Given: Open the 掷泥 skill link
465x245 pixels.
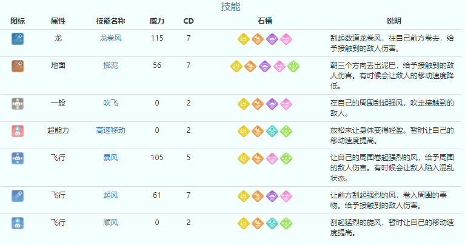Looking at the screenshot, I should (x=110, y=65).
